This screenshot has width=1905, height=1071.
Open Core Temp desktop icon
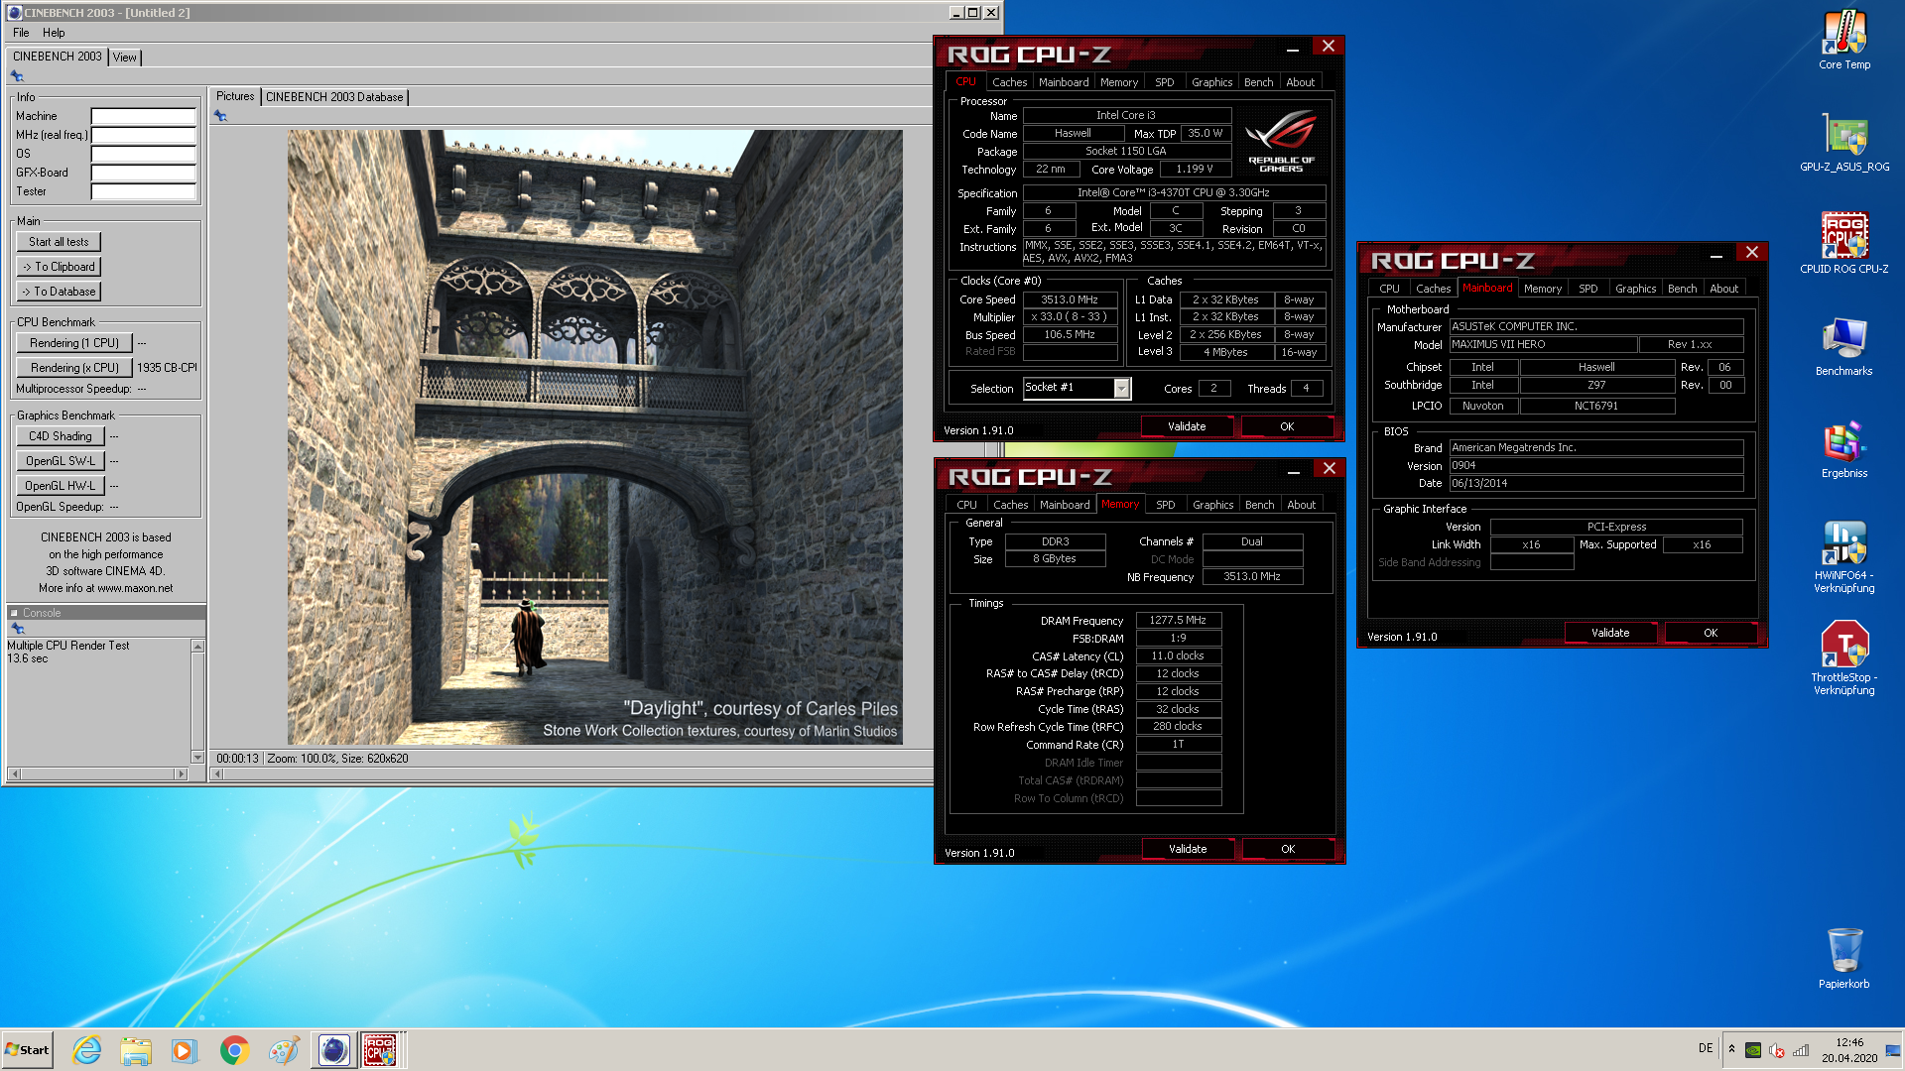click(x=1843, y=40)
